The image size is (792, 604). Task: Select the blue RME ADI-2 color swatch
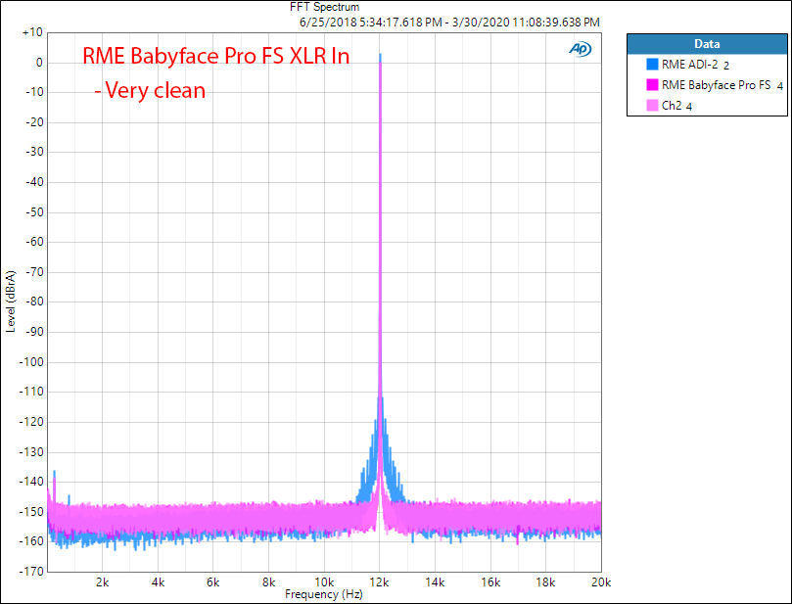pos(652,65)
